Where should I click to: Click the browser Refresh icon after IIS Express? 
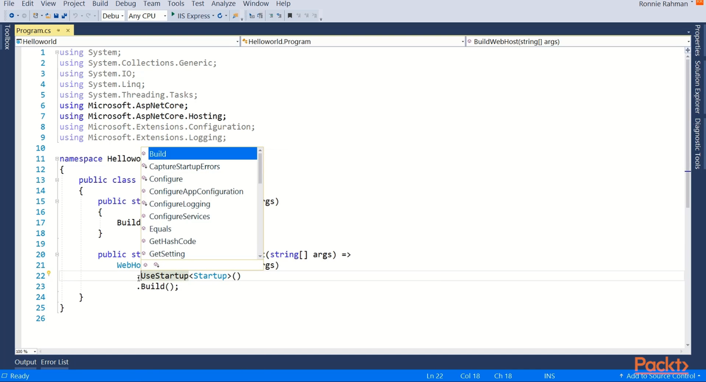[219, 16]
